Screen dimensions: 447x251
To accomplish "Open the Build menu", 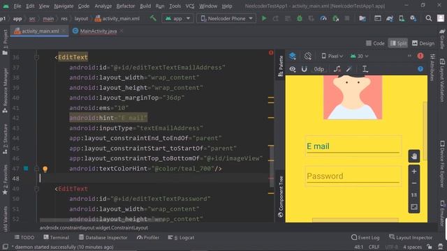I will [x=145, y=6].
